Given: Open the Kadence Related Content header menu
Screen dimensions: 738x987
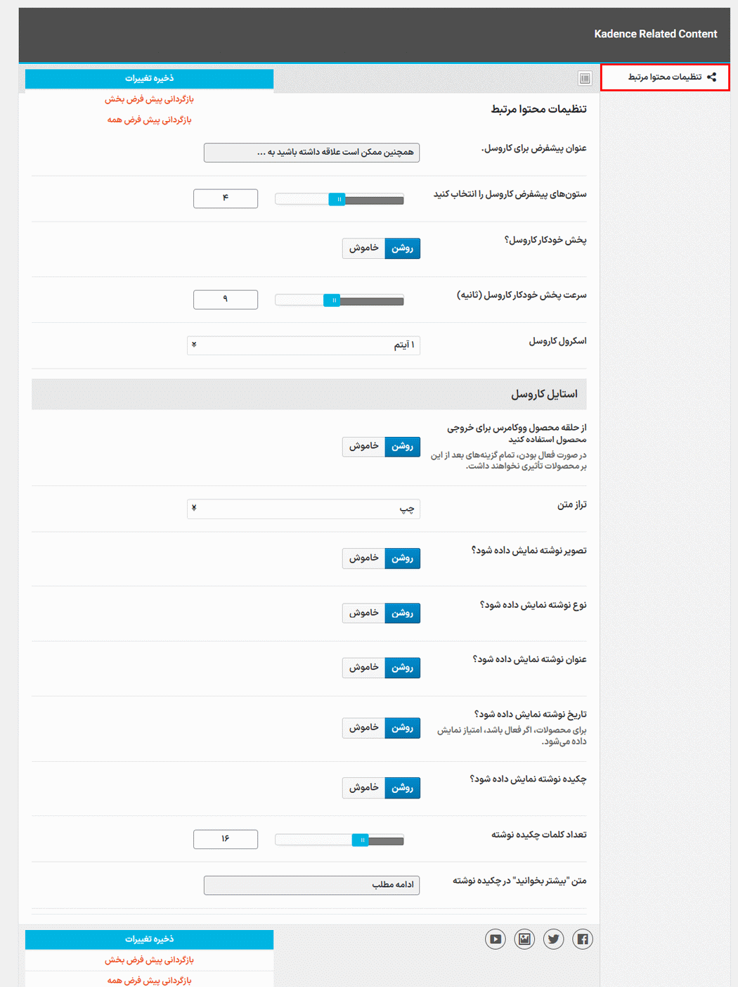Looking at the screenshot, I should [x=656, y=33].
